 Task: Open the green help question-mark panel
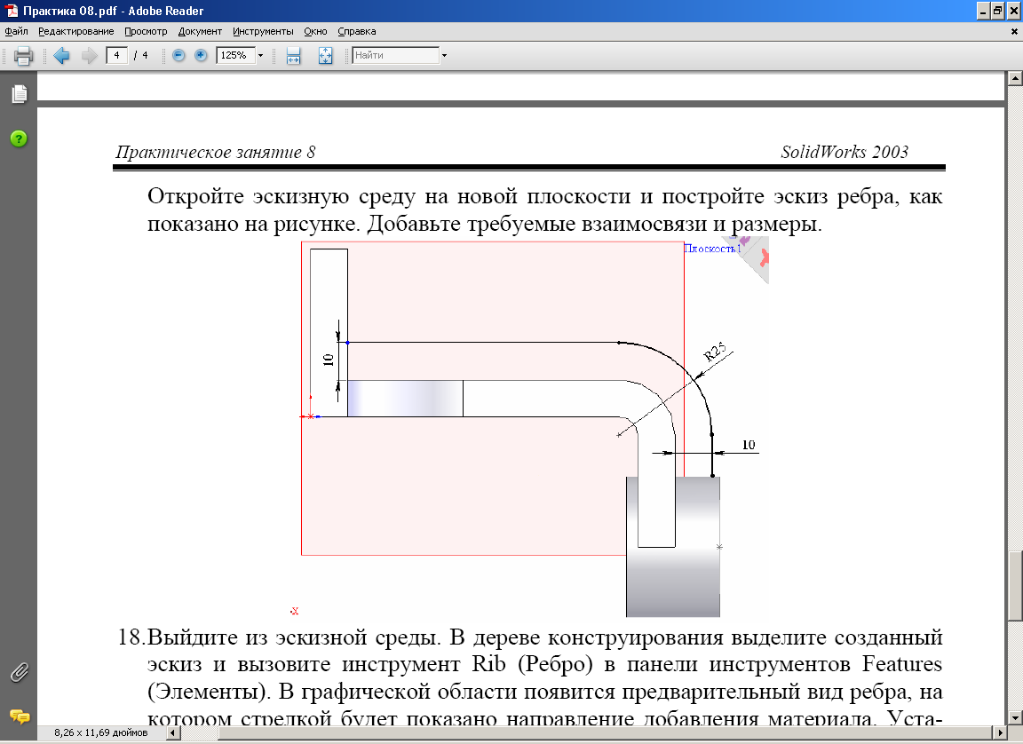coord(19,139)
